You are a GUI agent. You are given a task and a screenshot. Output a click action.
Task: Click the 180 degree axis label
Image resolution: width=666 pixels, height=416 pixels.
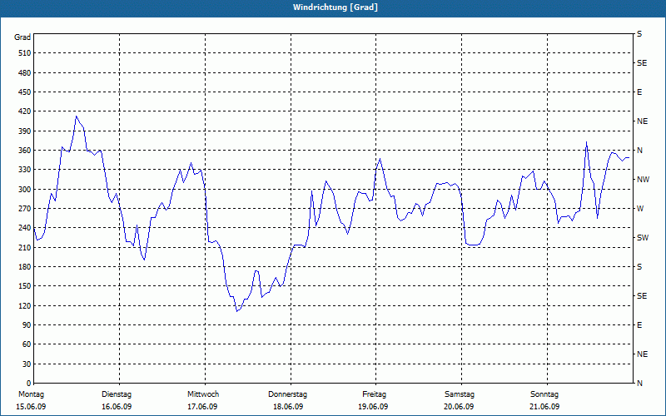pos(24,267)
